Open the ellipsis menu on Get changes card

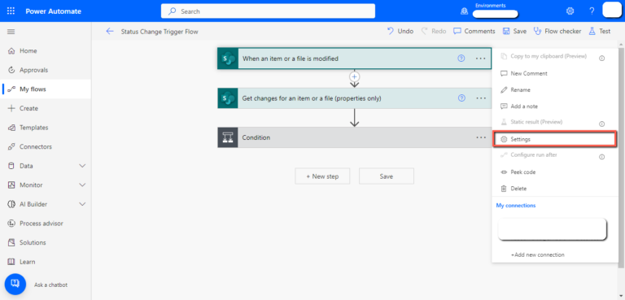(x=481, y=98)
